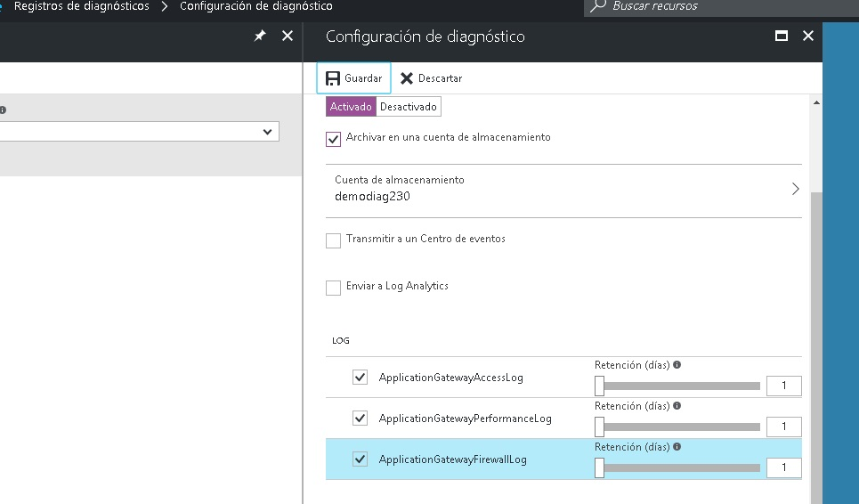Click info icon beside PerformanceLog retention label

tap(677, 406)
